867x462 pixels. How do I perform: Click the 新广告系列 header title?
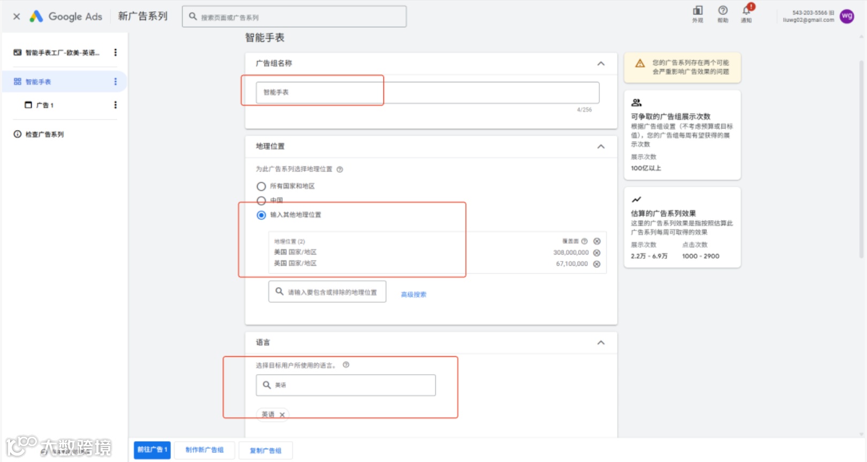click(x=142, y=17)
